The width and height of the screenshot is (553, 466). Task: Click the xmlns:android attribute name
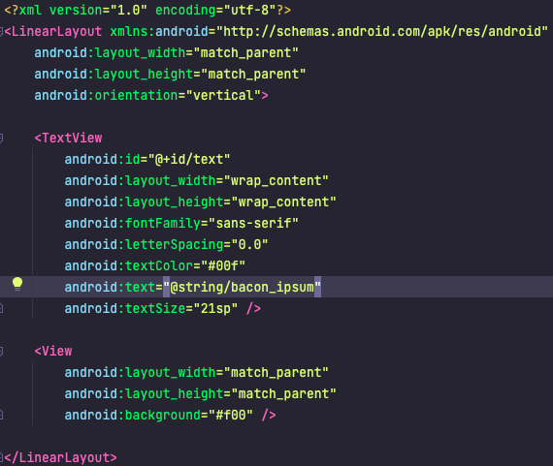[x=159, y=32]
